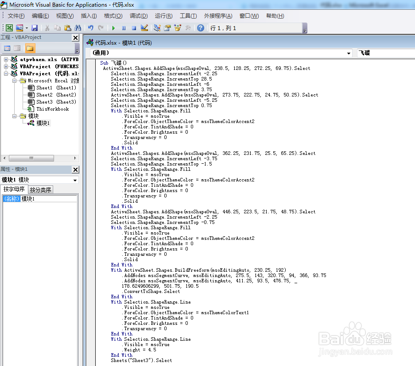Click the (名称) property value field 模块1
Image resolution: width=415 pixels, height=366 pixels.
pyautogui.click(x=49, y=199)
